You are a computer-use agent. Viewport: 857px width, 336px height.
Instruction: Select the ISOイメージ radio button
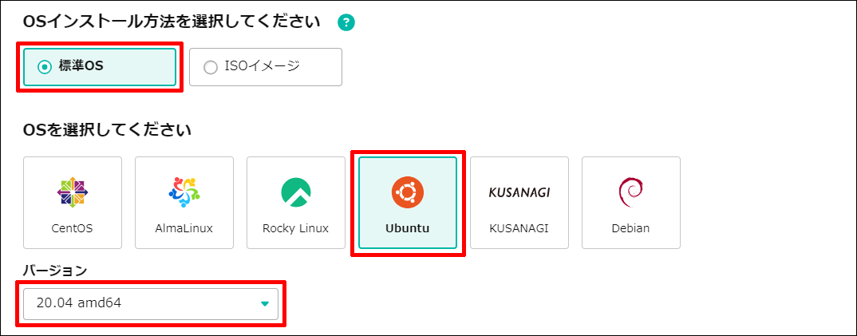pyautogui.click(x=210, y=67)
